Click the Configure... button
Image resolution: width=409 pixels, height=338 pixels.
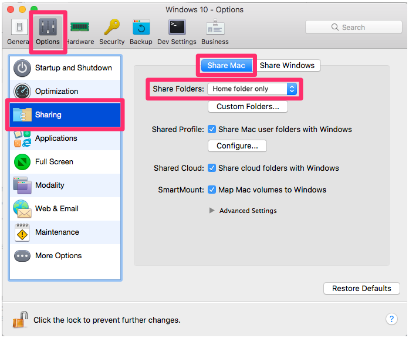tap(238, 146)
